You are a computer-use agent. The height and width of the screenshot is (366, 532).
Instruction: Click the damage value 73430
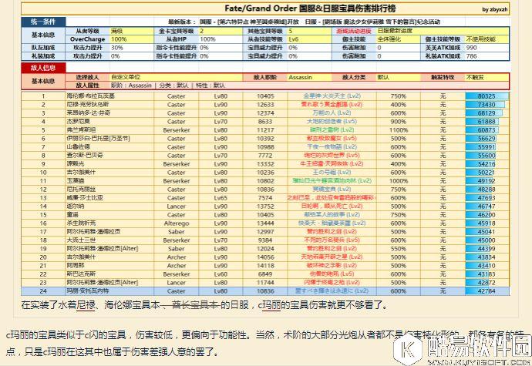487,105
